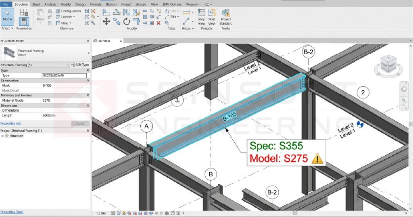Viewport: 413px width, 217px height.
Task: Select the Modie arrow tool
Action: 7,16
